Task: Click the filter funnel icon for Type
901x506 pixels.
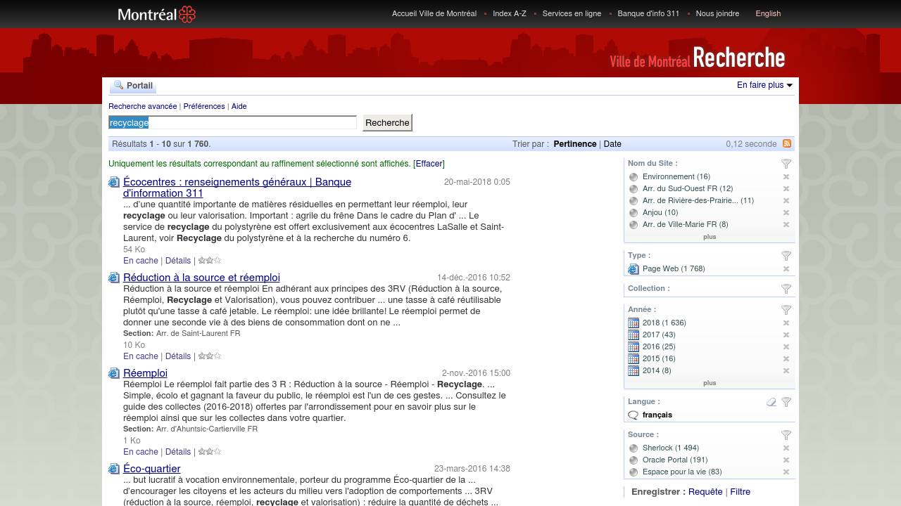Action: pyautogui.click(x=786, y=256)
